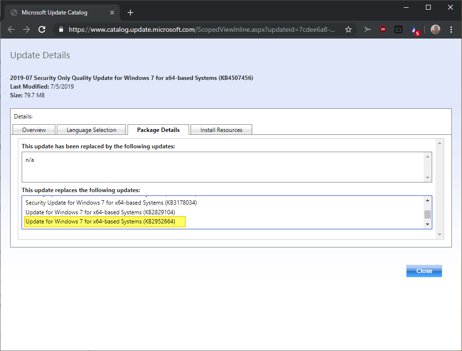This screenshot has width=462, height=351.
Task: Reload the Update Catalog page
Action: click(x=42, y=29)
